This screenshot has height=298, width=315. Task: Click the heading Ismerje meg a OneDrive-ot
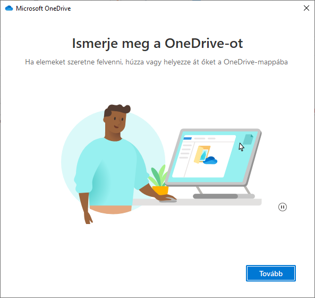pyautogui.click(x=157, y=43)
